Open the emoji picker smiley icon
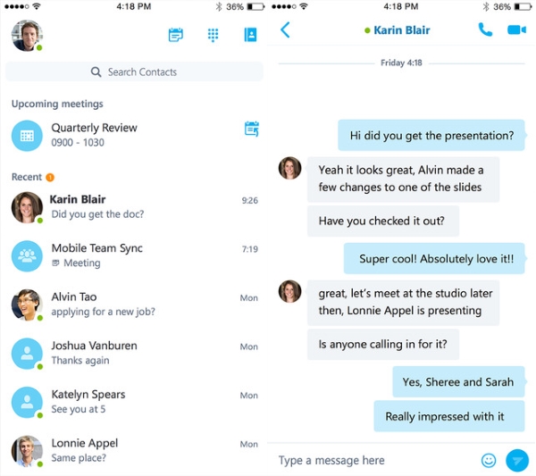This screenshot has height=476, width=536. (x=489, y=460)
